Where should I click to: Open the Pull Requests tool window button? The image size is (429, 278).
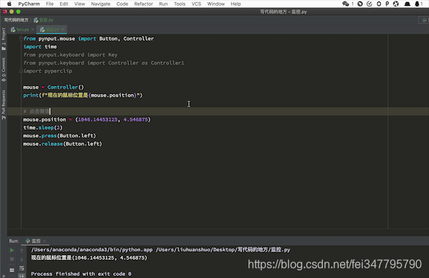pos(4,105)
